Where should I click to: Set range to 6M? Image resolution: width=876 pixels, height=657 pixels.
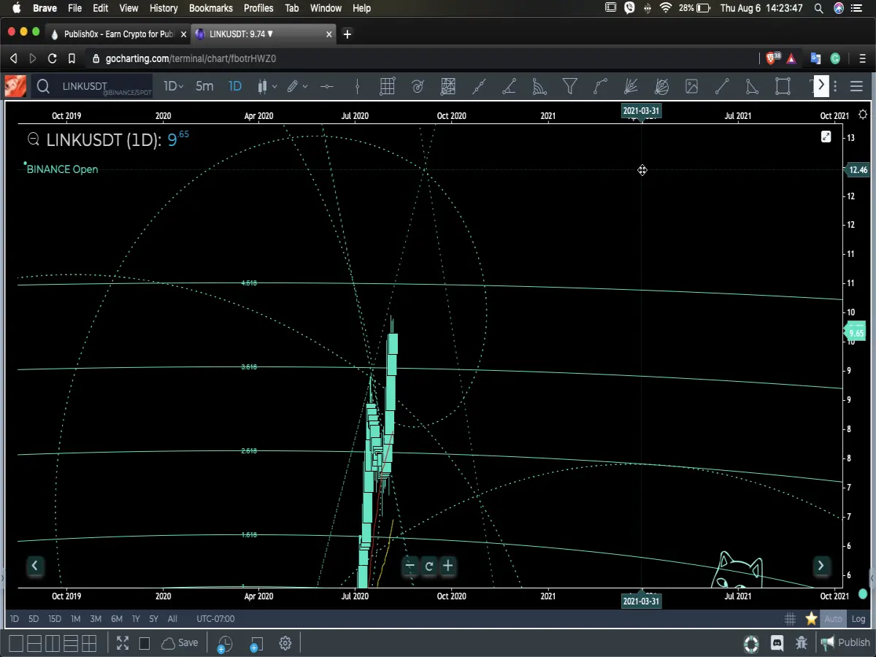coord(117,619)
